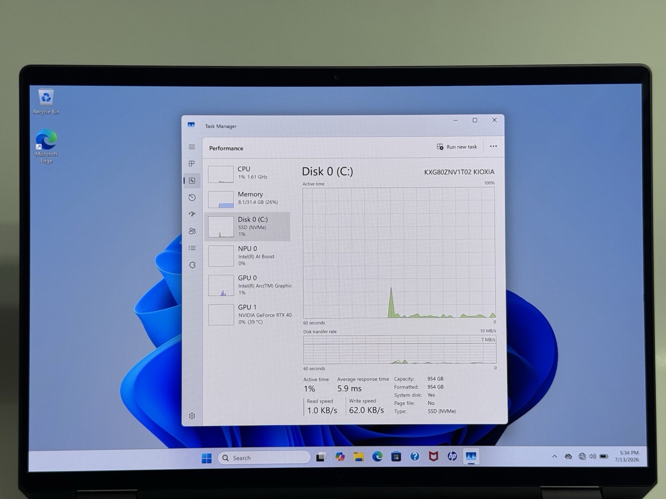Open the three-dot more options menu
The height and width of the screenshot is (499, 666).
tap(493, 146)
